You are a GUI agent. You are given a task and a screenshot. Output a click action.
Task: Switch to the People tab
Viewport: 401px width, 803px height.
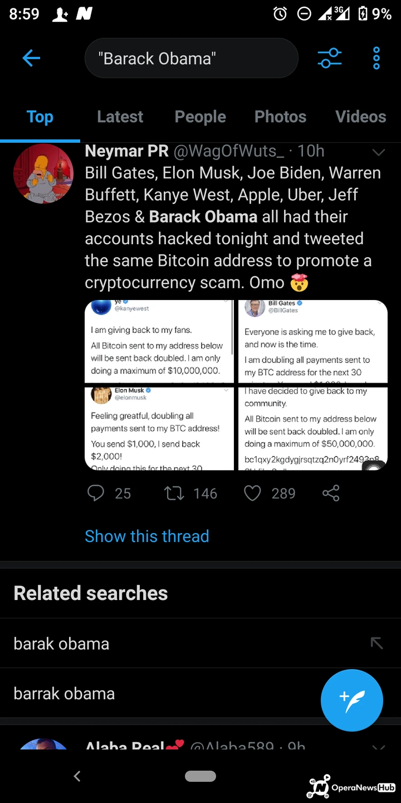[x=200, y=117]
